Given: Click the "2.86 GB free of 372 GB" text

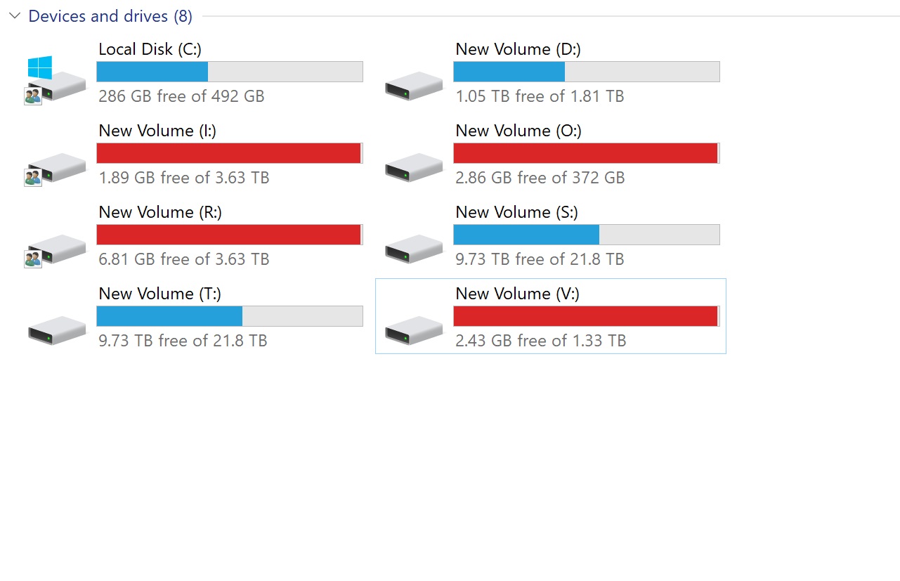Looking at the screenshot, I should point(540,178).
